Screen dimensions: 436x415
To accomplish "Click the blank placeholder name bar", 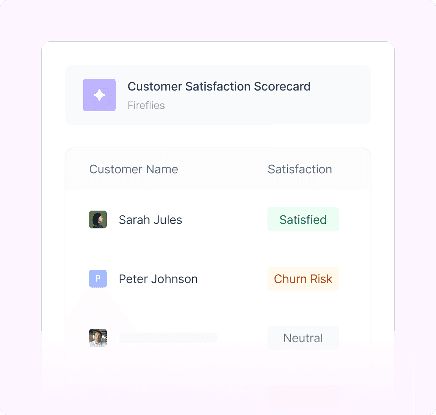I will tap(168, 338).
